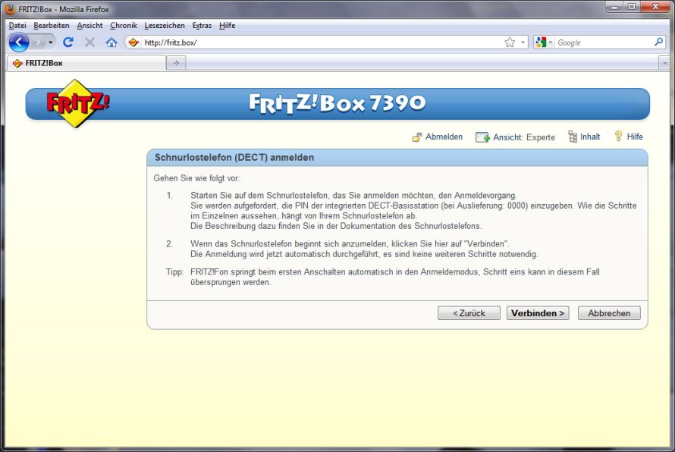
Task: Open the address bar history dropdown
Action: 523,42
